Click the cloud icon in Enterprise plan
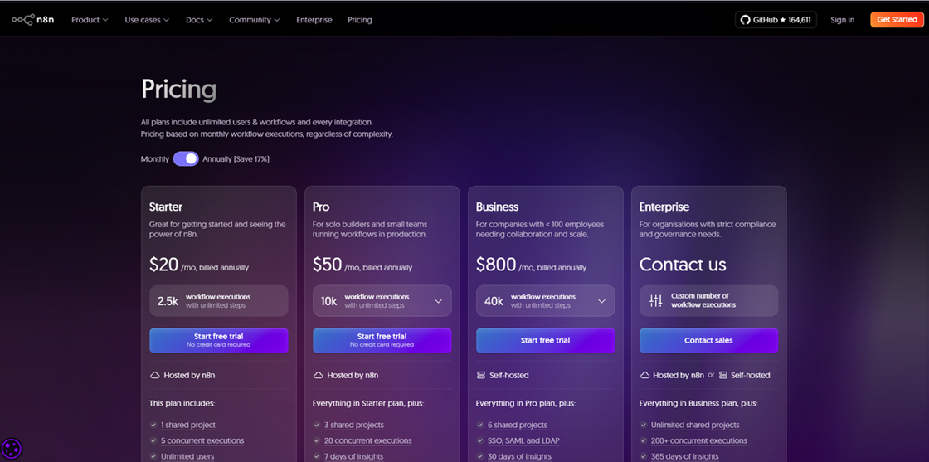Image resolution: width=929 pixels, height=462 pixels. click(x=644, y=375)
